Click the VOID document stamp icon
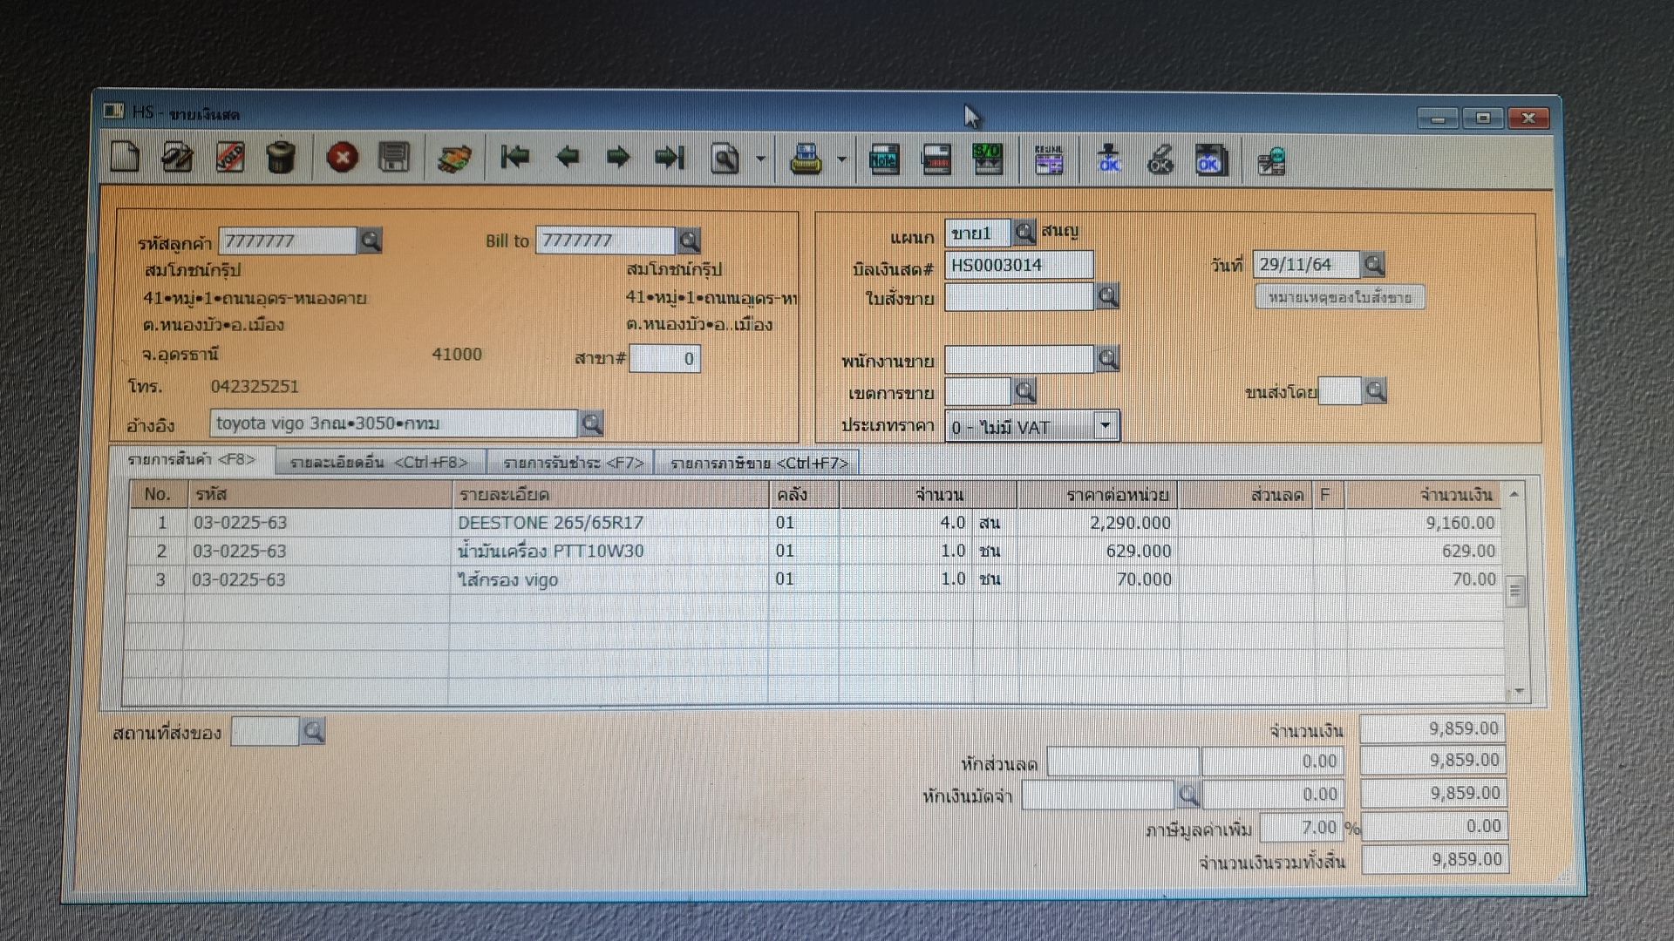1674x941 pixels. tap(230, 158)
